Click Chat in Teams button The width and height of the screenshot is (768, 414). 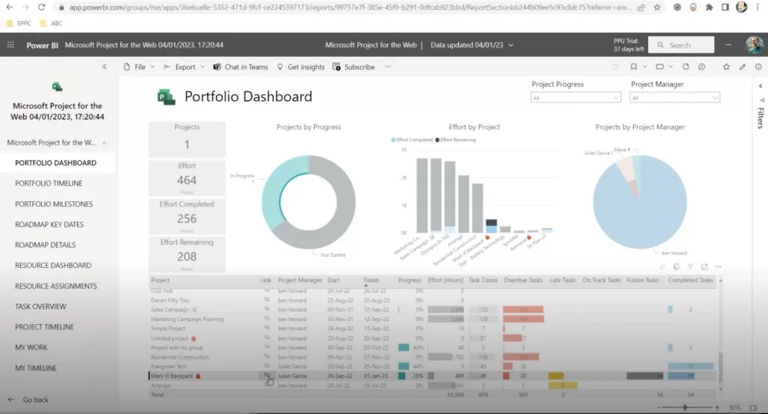tap(241, 67)
